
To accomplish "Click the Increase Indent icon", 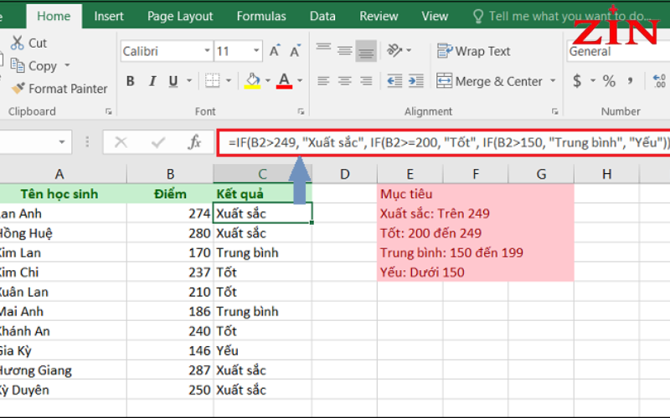I will pos(415,80).
